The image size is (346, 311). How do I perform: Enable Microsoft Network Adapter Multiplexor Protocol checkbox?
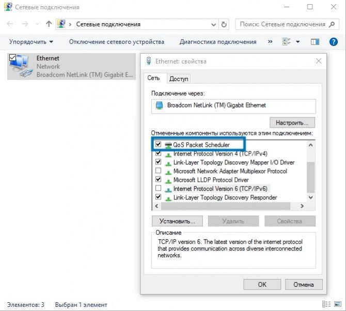click(x=158, y=170)
